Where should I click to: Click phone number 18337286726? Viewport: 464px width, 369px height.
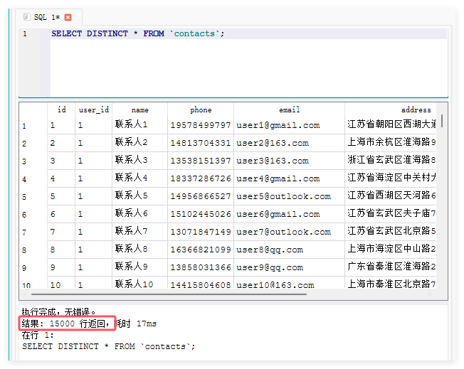point(201,178)
